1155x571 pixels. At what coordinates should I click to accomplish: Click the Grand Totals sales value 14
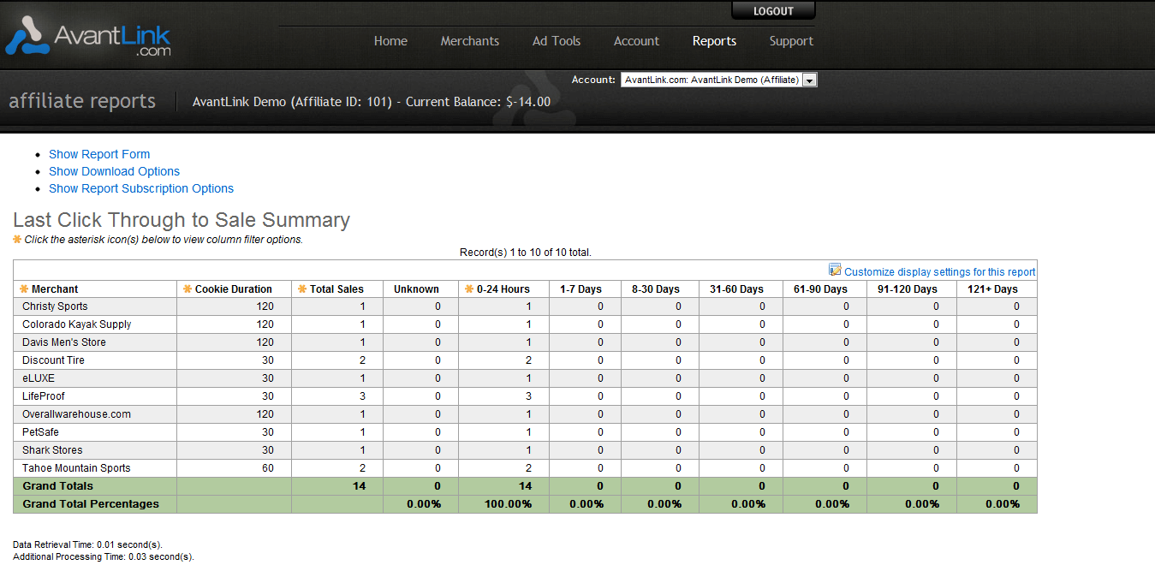click(358, 486)
